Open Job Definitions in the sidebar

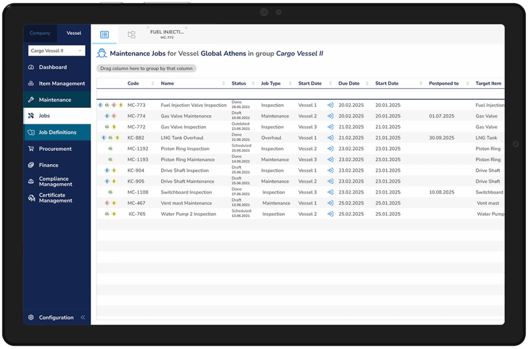(x=57, y=133)
